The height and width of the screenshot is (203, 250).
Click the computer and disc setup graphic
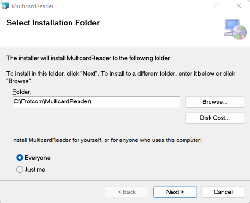[235, 29]
